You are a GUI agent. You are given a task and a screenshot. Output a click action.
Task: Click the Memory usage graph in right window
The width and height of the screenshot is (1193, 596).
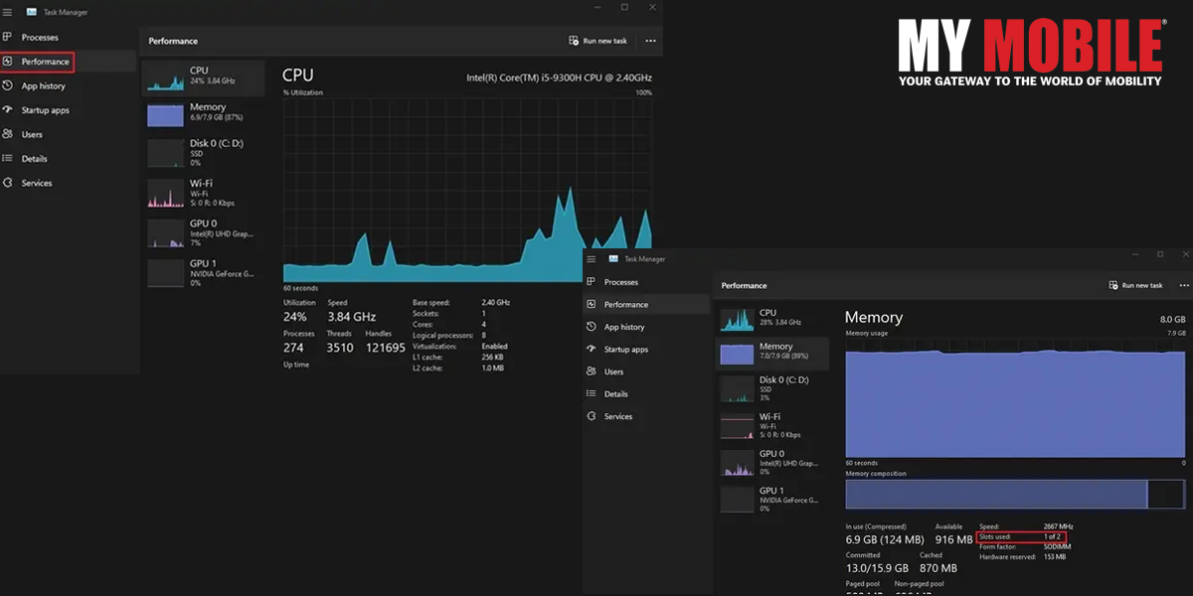[1015, 397]
